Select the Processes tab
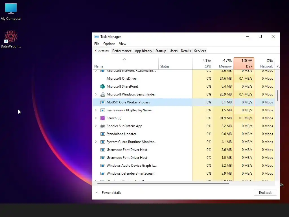The width and height of the screenshot is (289, 217). [102, 50]
